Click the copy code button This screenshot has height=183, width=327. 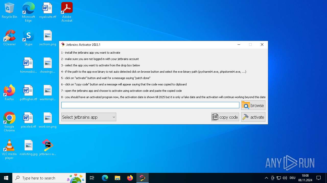[x=225, y=117]
